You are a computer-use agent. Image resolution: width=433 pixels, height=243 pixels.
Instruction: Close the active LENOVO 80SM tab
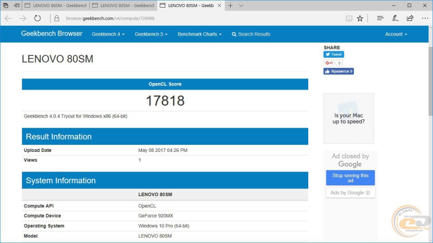point(219,6)
